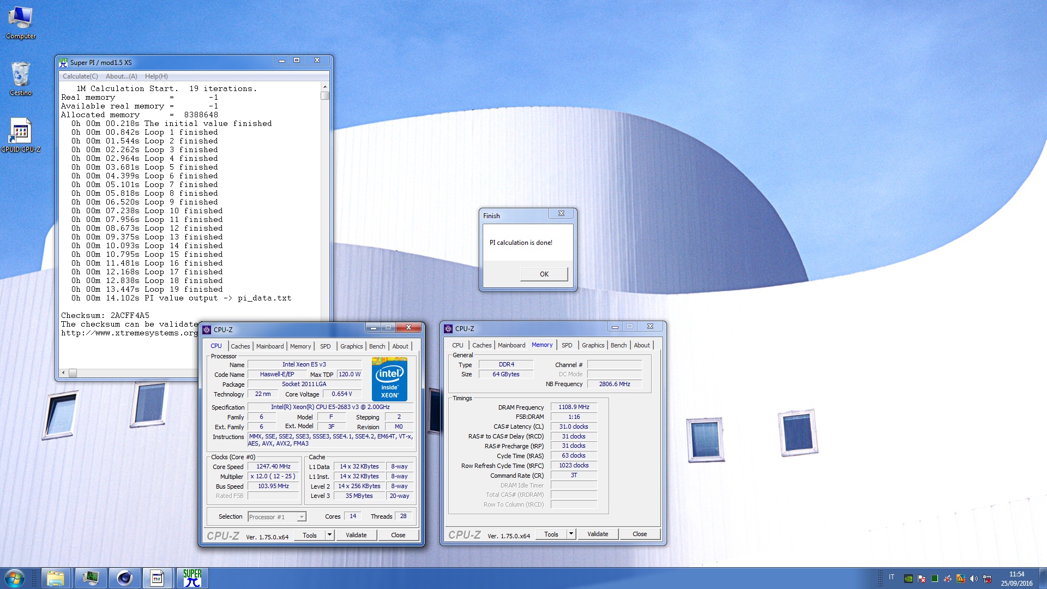The height and width of the screenshot is (589, 1047).
Task: Open the Cestino recycle bin icon
Action: click(21, 79)
